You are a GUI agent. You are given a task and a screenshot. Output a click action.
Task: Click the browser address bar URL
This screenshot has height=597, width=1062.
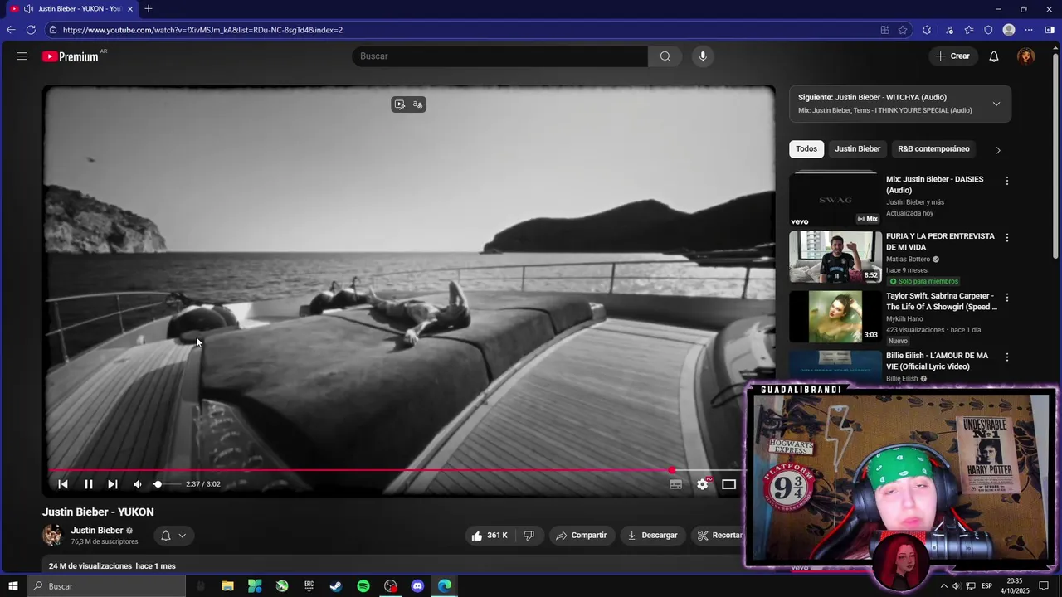coord(202,30)
